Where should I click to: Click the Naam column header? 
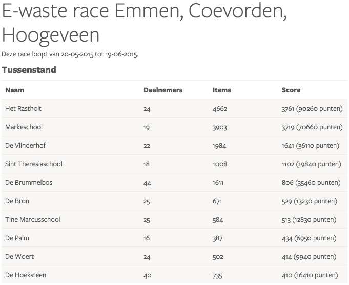15,90
